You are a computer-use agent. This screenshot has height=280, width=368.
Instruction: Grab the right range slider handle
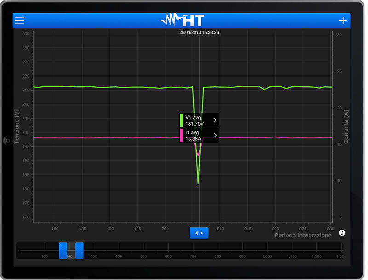coord(80,251)
